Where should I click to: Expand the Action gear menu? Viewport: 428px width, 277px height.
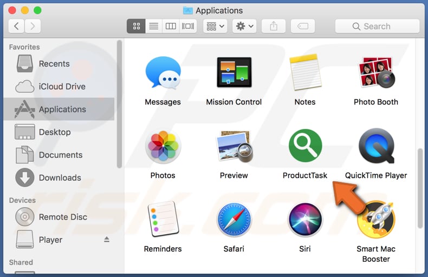(x=244, y=26)
